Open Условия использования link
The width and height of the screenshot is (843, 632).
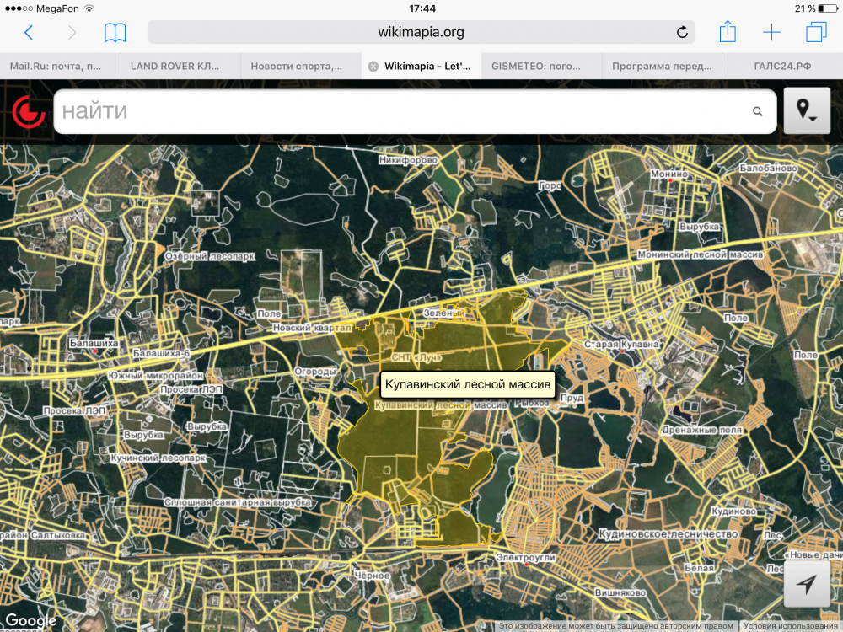791,626
